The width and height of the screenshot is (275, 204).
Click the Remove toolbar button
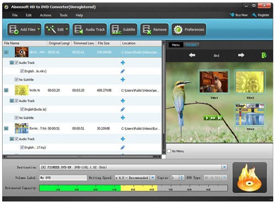(x=155, y=29)
